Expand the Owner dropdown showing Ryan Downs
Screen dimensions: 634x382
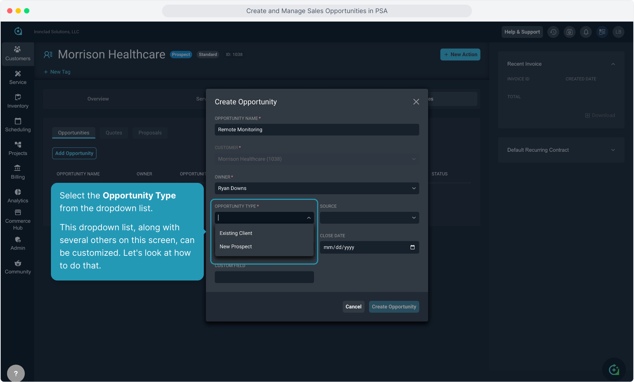(x=317, y=188)
